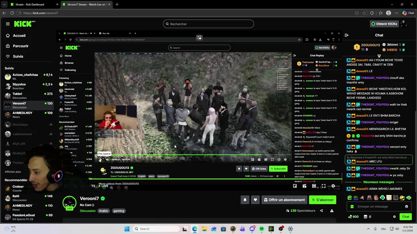Viewport: 417px width, 234px height.
Task: Open the volume control in system tray
Action: tap(397, 229)
